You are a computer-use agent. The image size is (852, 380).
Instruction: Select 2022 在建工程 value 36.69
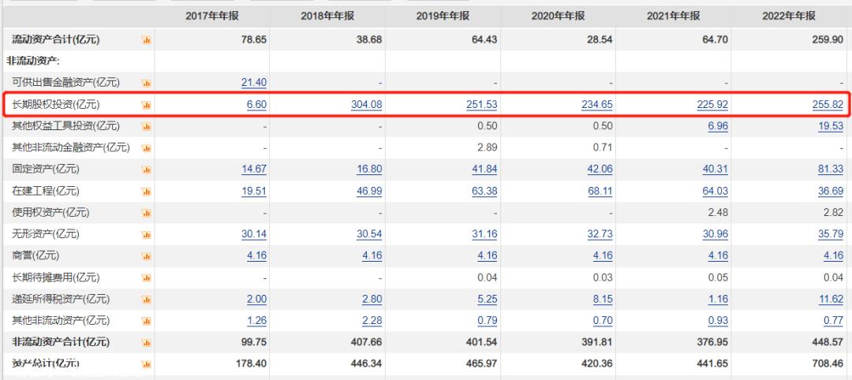coord(831,191)
